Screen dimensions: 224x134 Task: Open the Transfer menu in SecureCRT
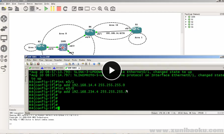[x=58, y=60]
